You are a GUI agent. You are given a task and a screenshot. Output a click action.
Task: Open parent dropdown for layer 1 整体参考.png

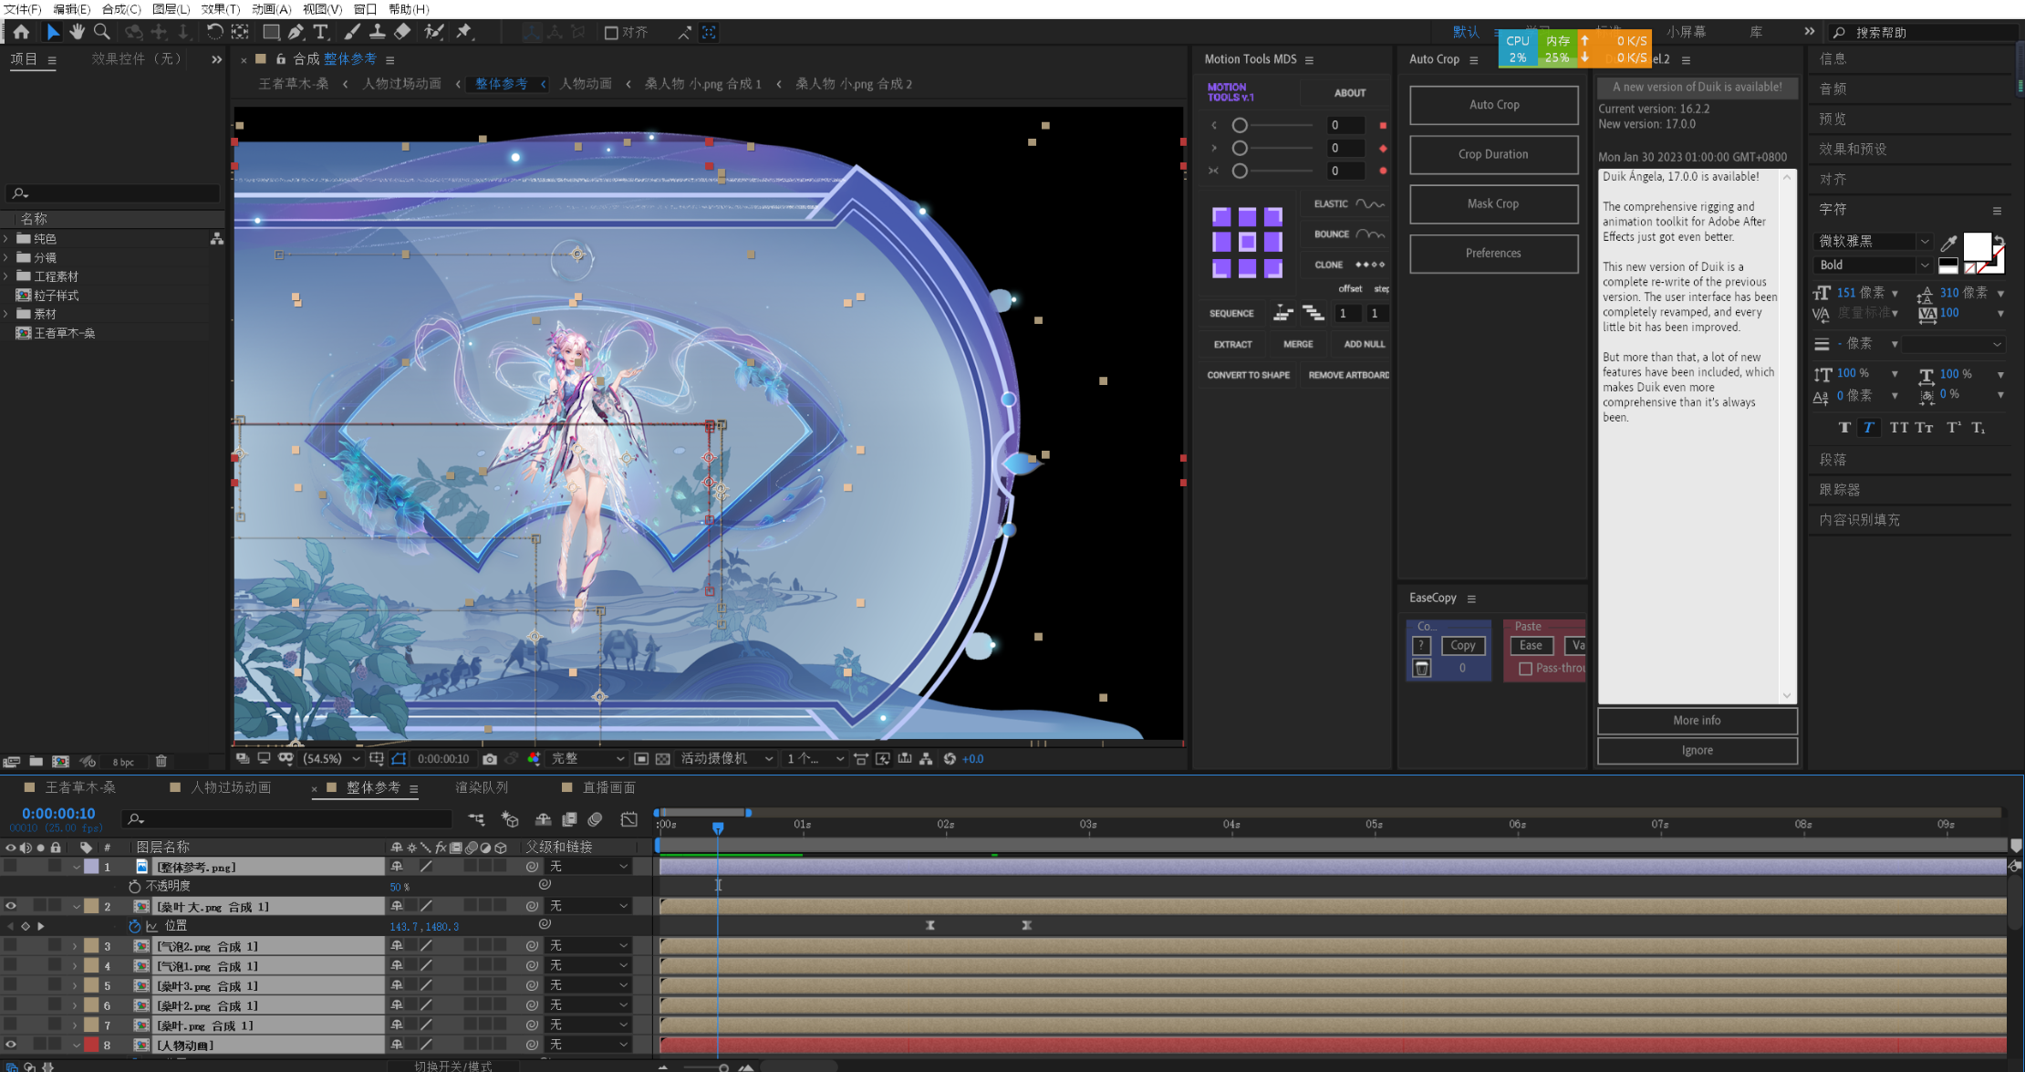(x=588, y=867)
